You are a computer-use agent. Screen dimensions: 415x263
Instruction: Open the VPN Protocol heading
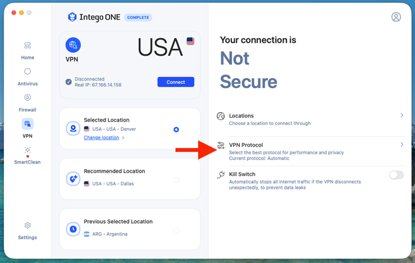pyautogui.click(x=246, y=145)
